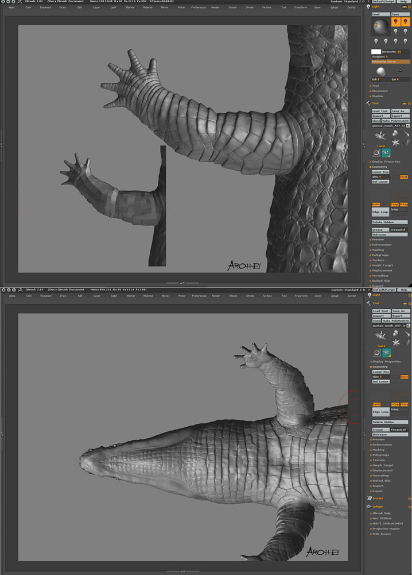The width and height of the screenshot is (412, 575).
Task: Click Edge Loop in lower window Geometry
Action: click(380, 412)
